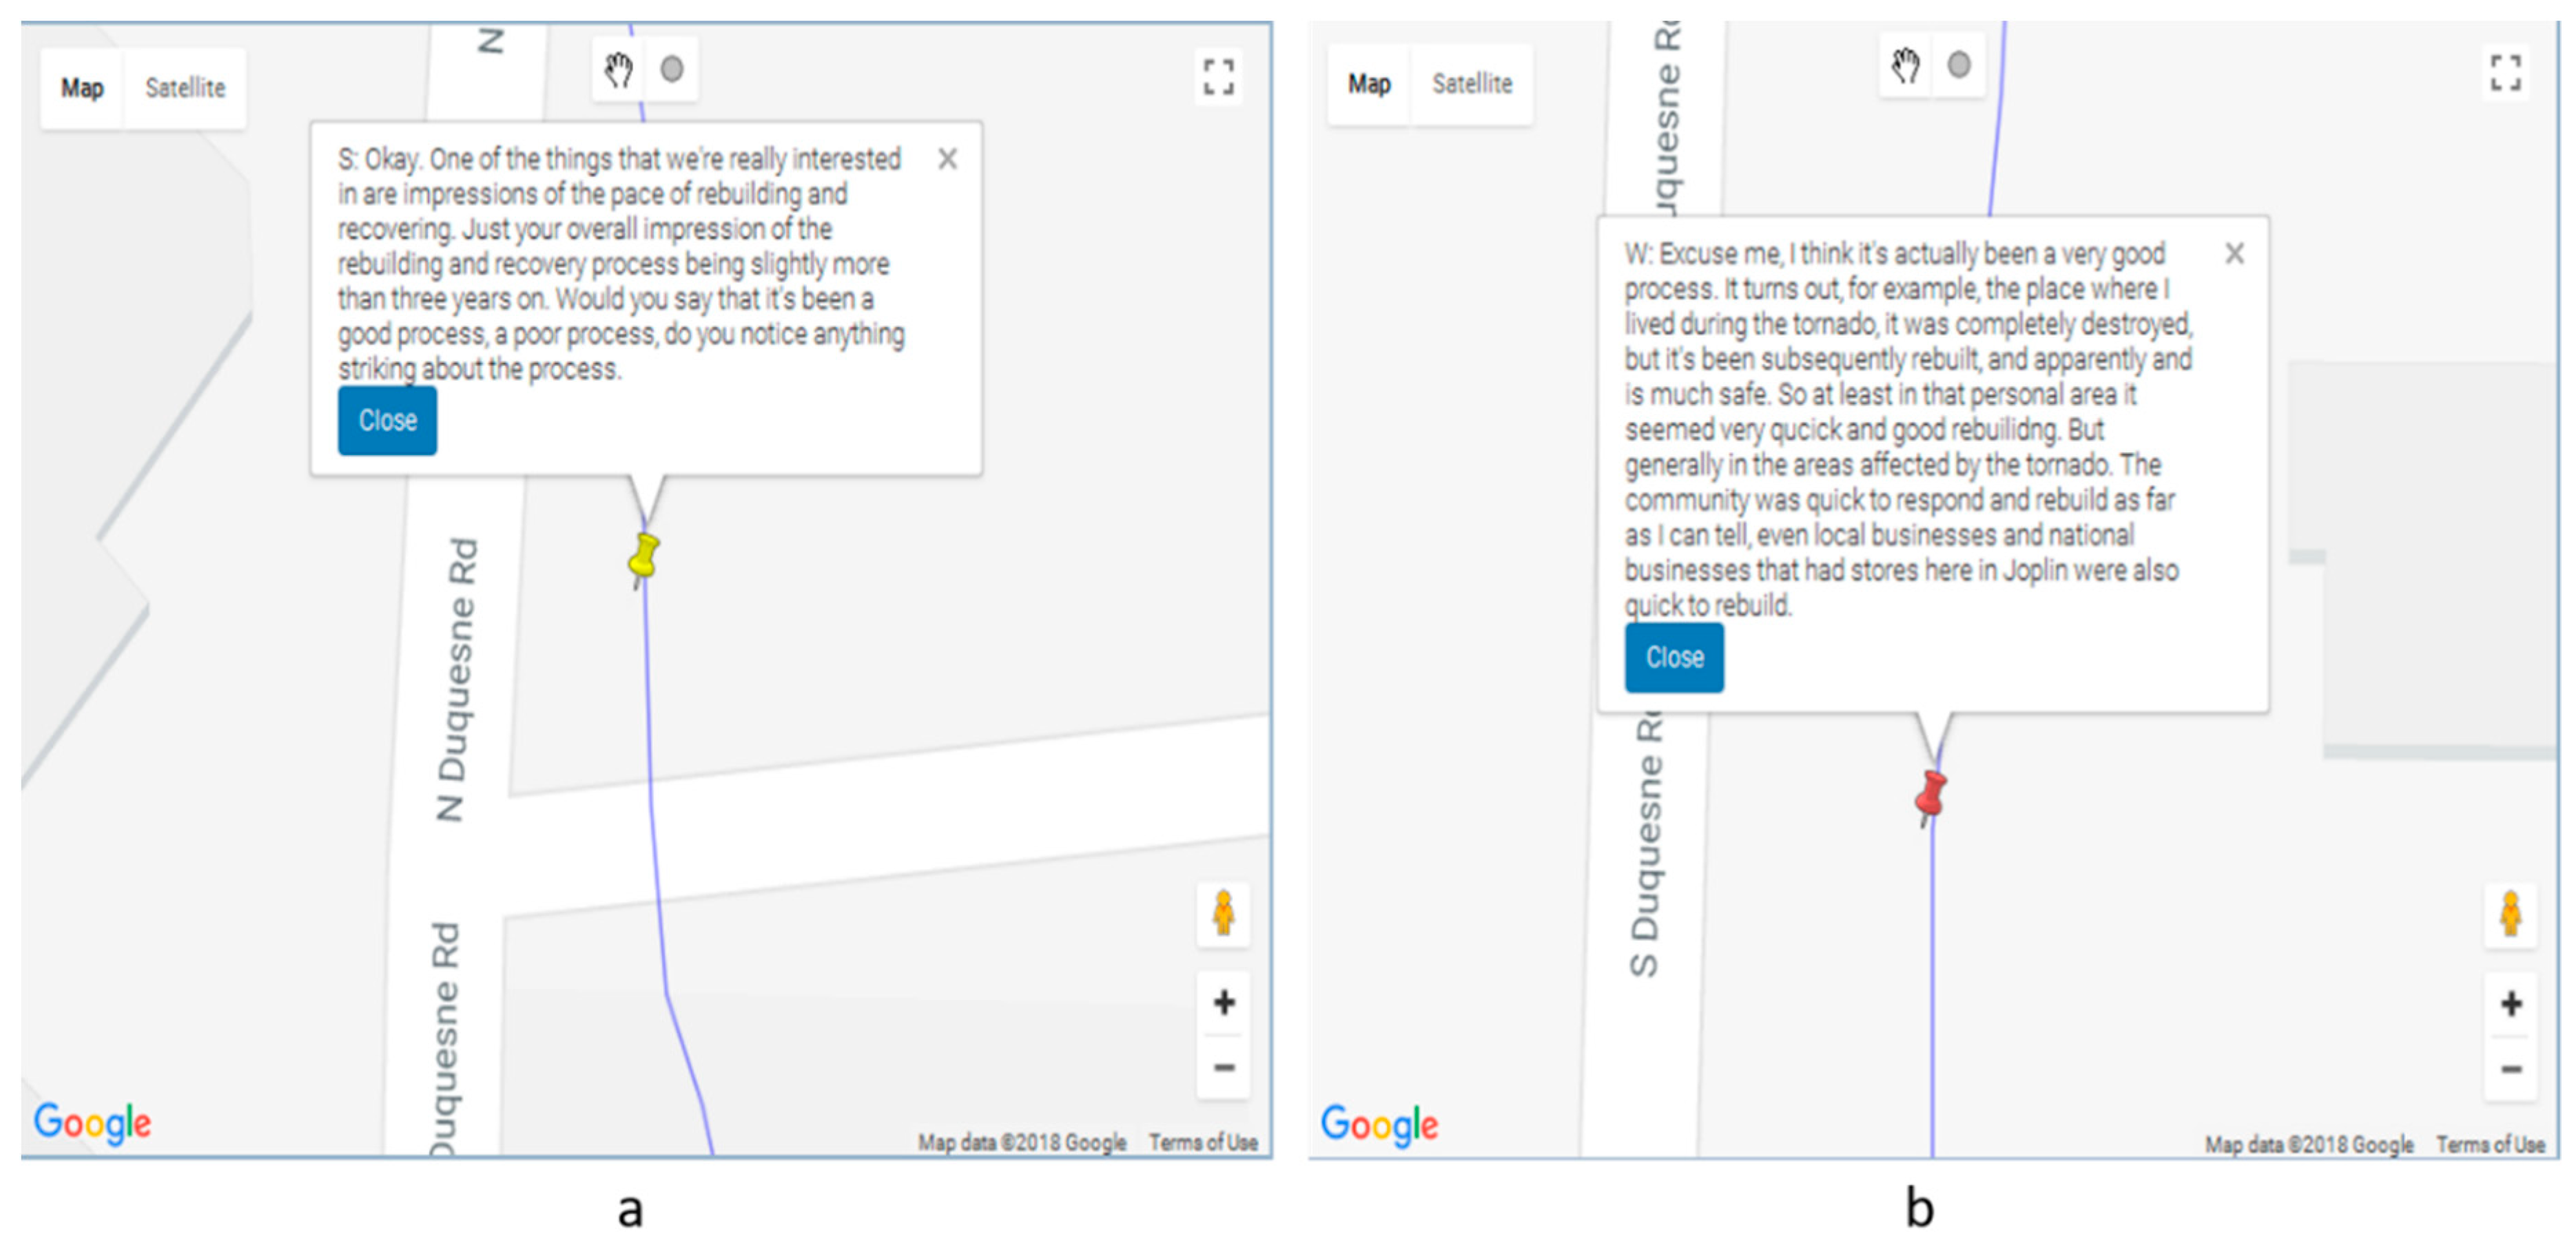Click the yellow pushpin marker
This screenshot has height=1245, width=2576.
644,556
